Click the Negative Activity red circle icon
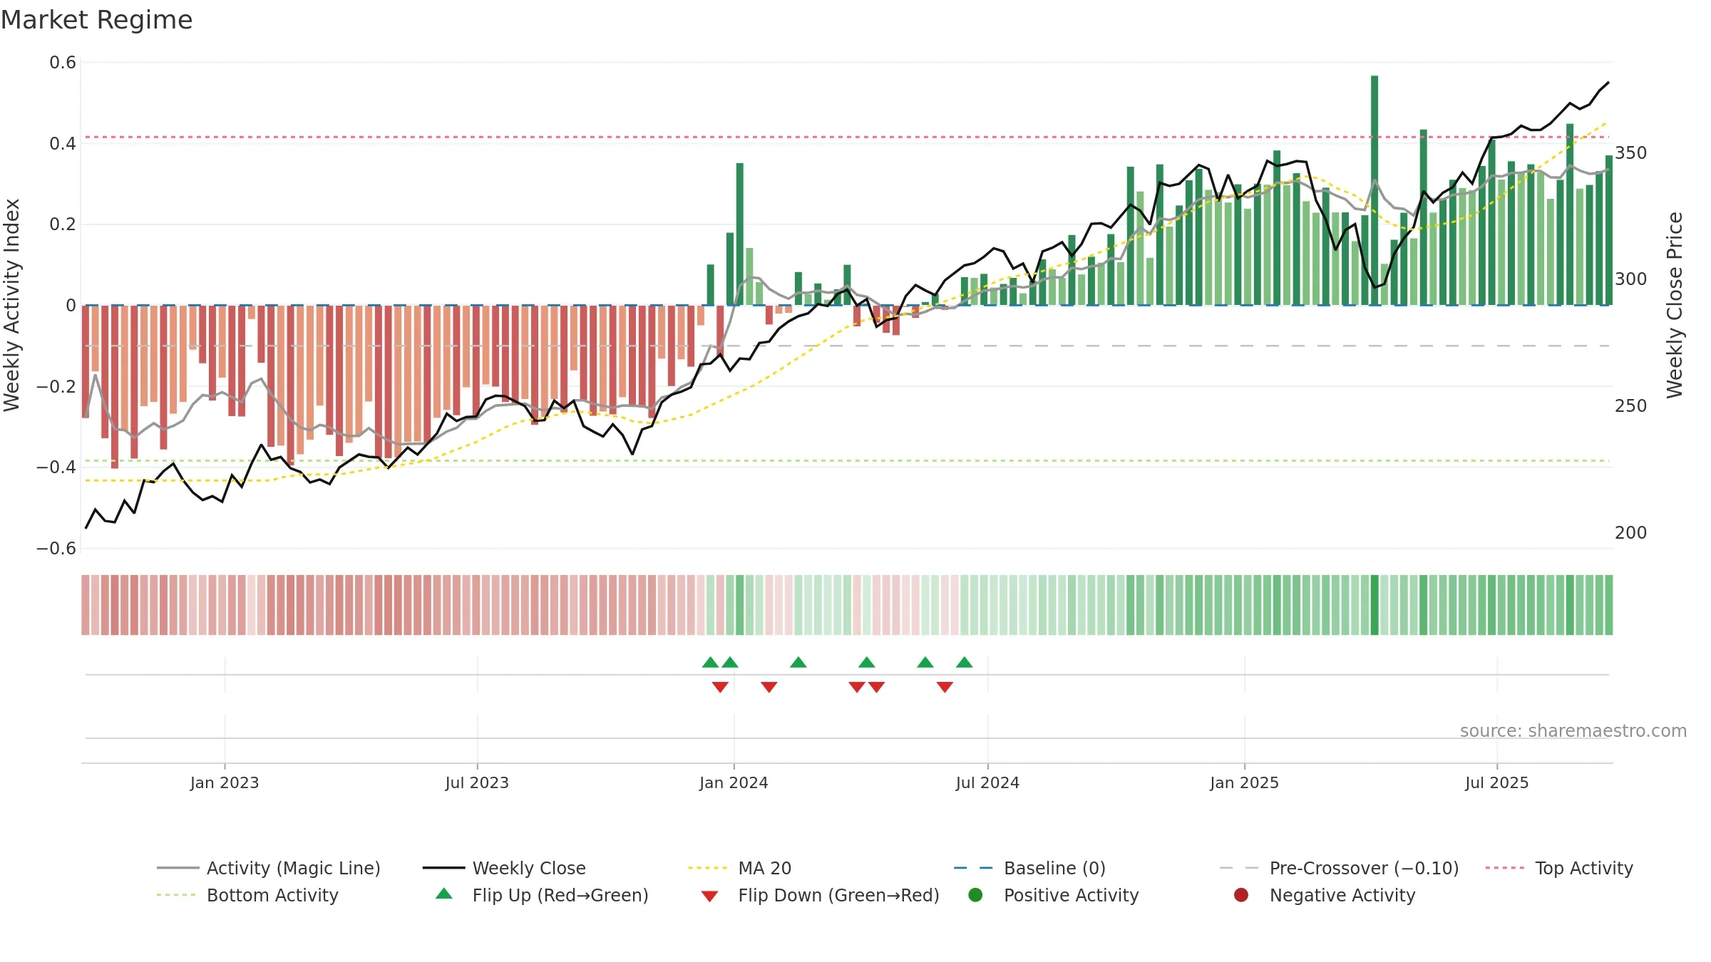 (1241, 895)
